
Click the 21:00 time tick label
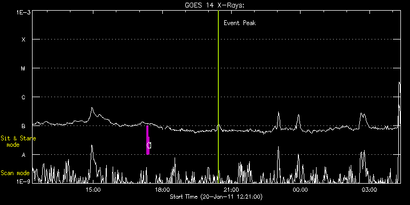pyautogui.click(x=231, y=190)
